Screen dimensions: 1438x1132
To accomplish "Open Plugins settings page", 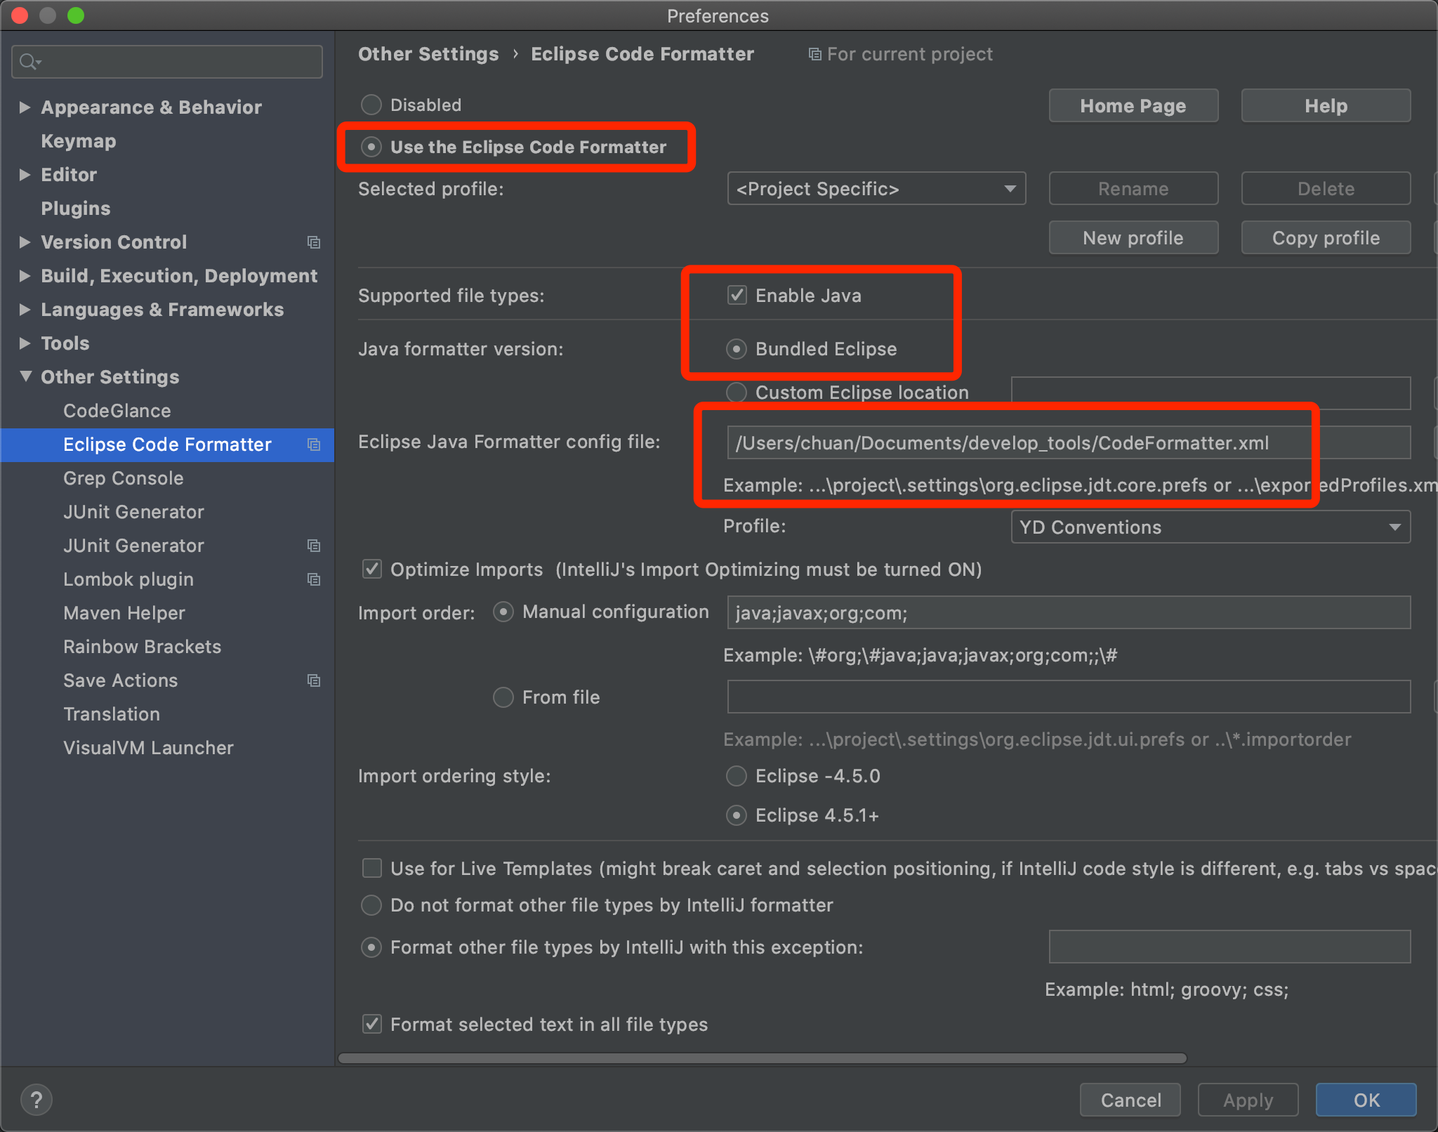I will [76, 209].
